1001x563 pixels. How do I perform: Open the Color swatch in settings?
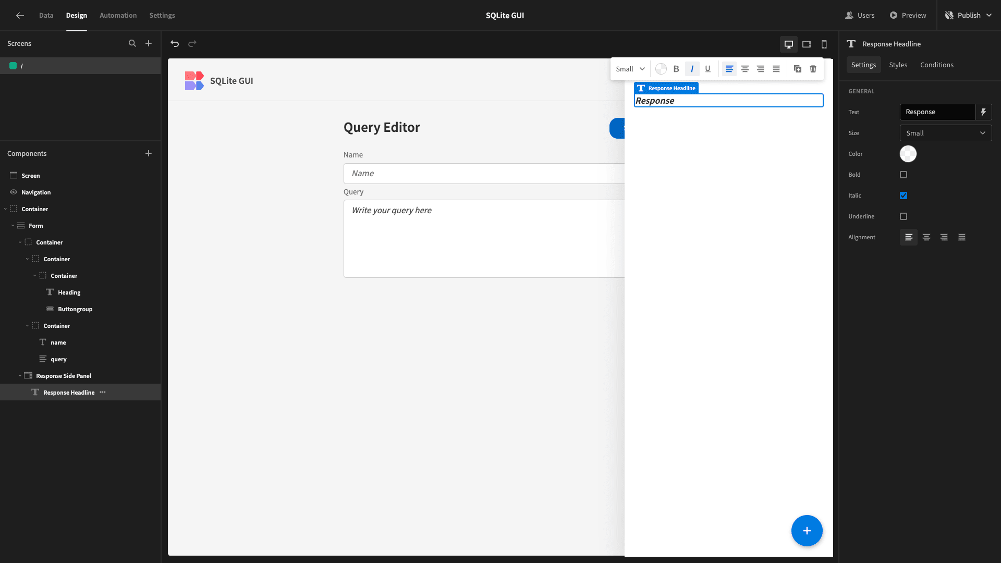[908, 154]
